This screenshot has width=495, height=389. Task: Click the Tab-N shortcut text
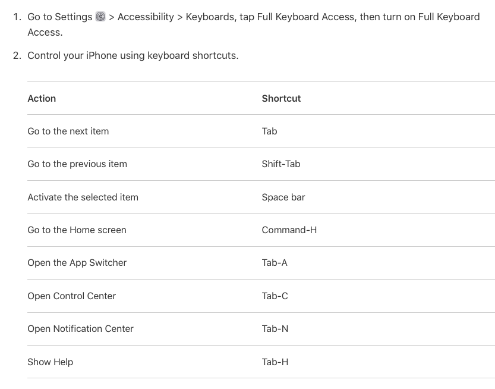pyautogui.click(x=275, y=328)
